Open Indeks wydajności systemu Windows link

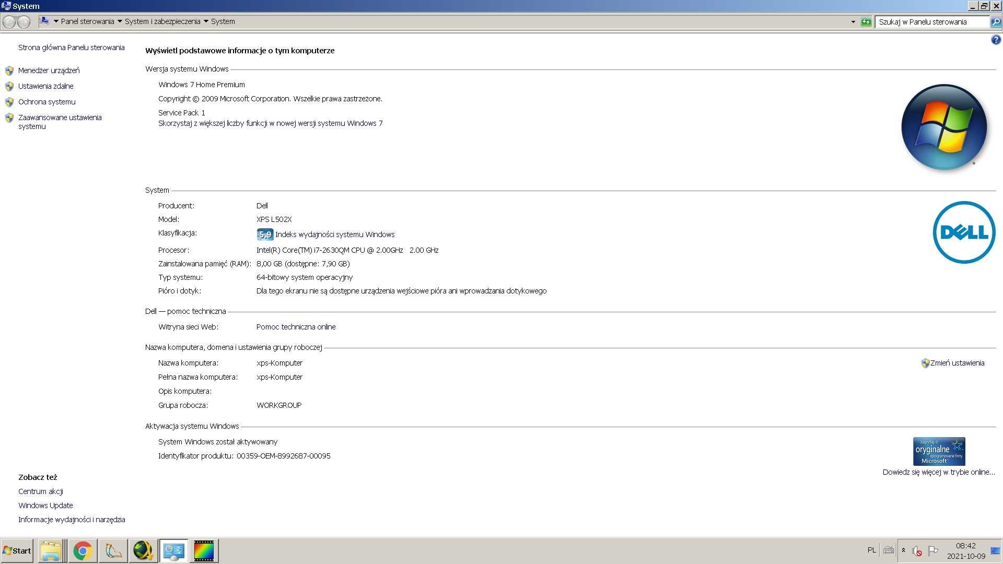tap(335, 234)
